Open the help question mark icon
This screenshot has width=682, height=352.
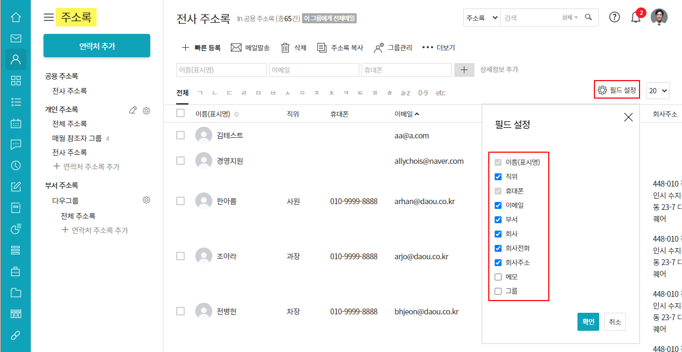614,17
